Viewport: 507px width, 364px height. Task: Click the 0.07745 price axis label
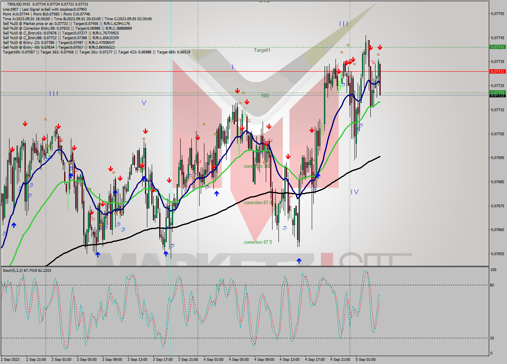click(497, 38)
